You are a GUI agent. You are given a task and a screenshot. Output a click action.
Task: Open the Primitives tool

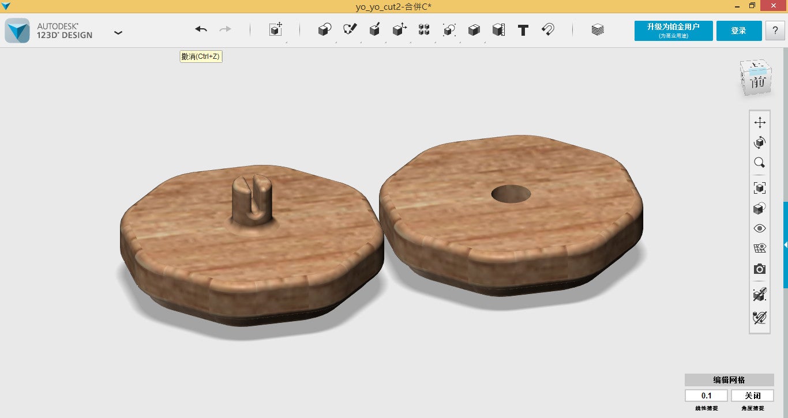pos(325,29)
